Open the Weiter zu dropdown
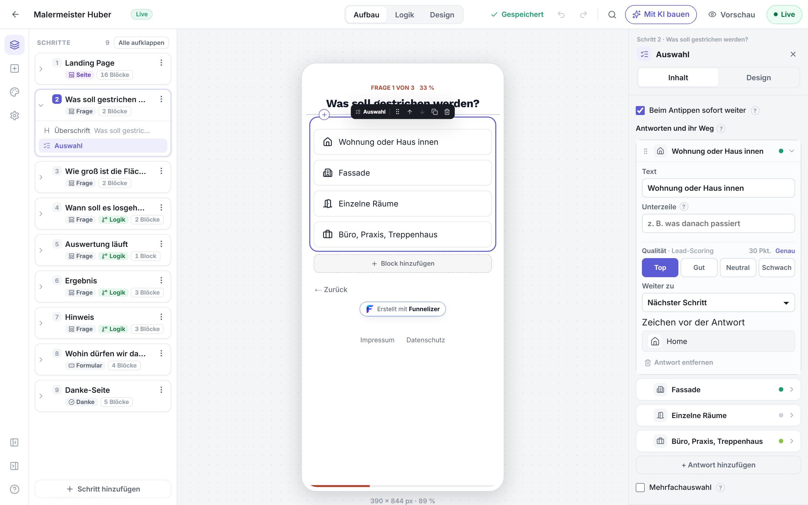 (x=718, y=303)
